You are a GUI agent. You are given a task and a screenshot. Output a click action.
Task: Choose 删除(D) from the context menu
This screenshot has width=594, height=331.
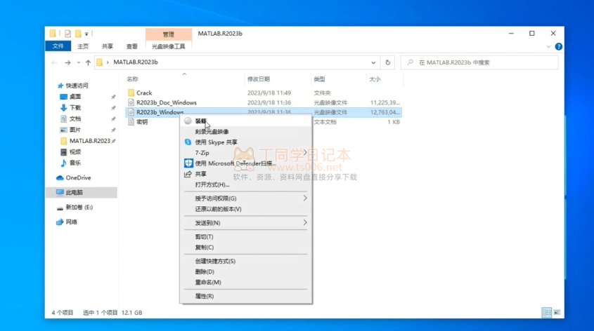245,271
